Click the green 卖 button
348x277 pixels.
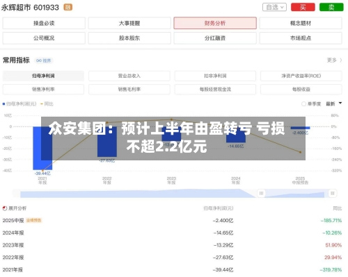click(x=331, y=7)
